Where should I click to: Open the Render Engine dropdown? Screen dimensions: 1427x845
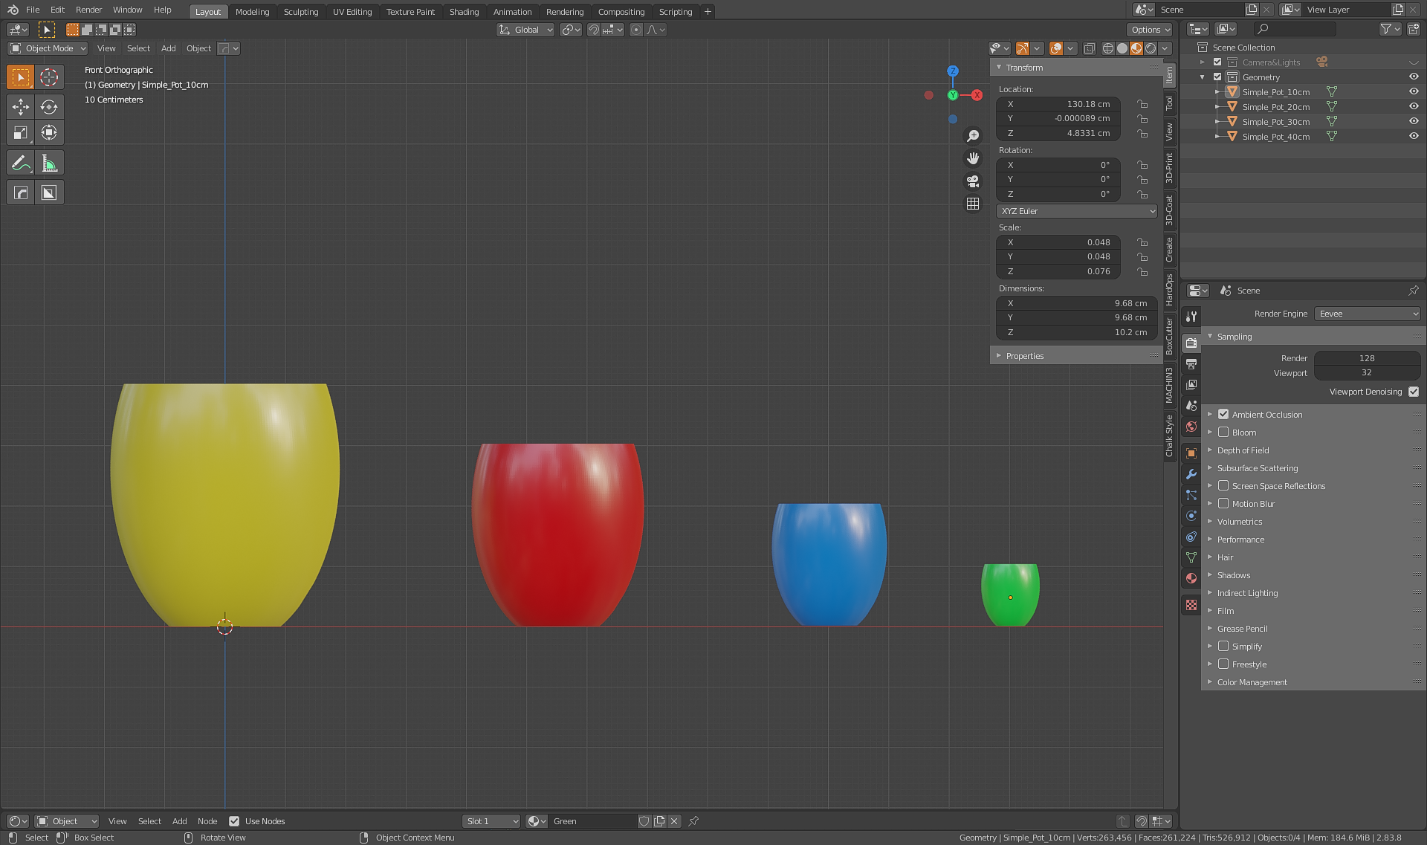1368,314
